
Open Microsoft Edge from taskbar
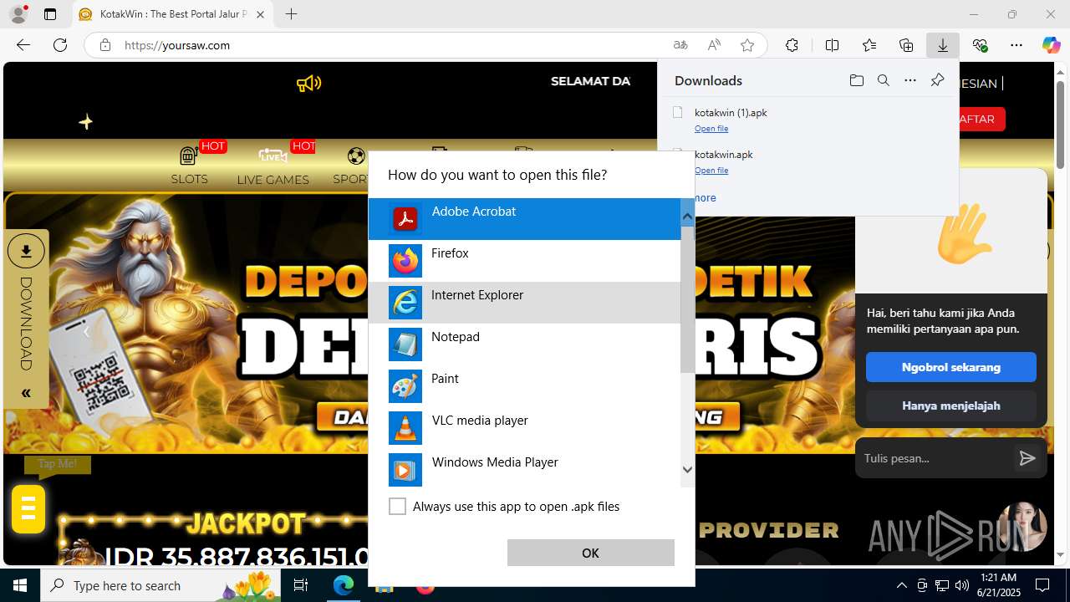pyautogui.click(x=344, y=585)
